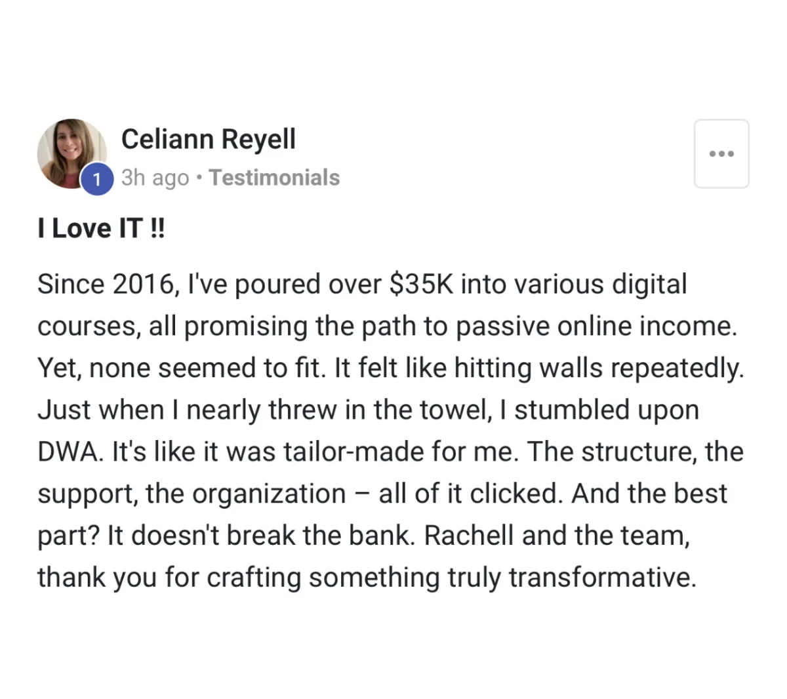Open the Celiann Reyell name link

tap(209, 139)
